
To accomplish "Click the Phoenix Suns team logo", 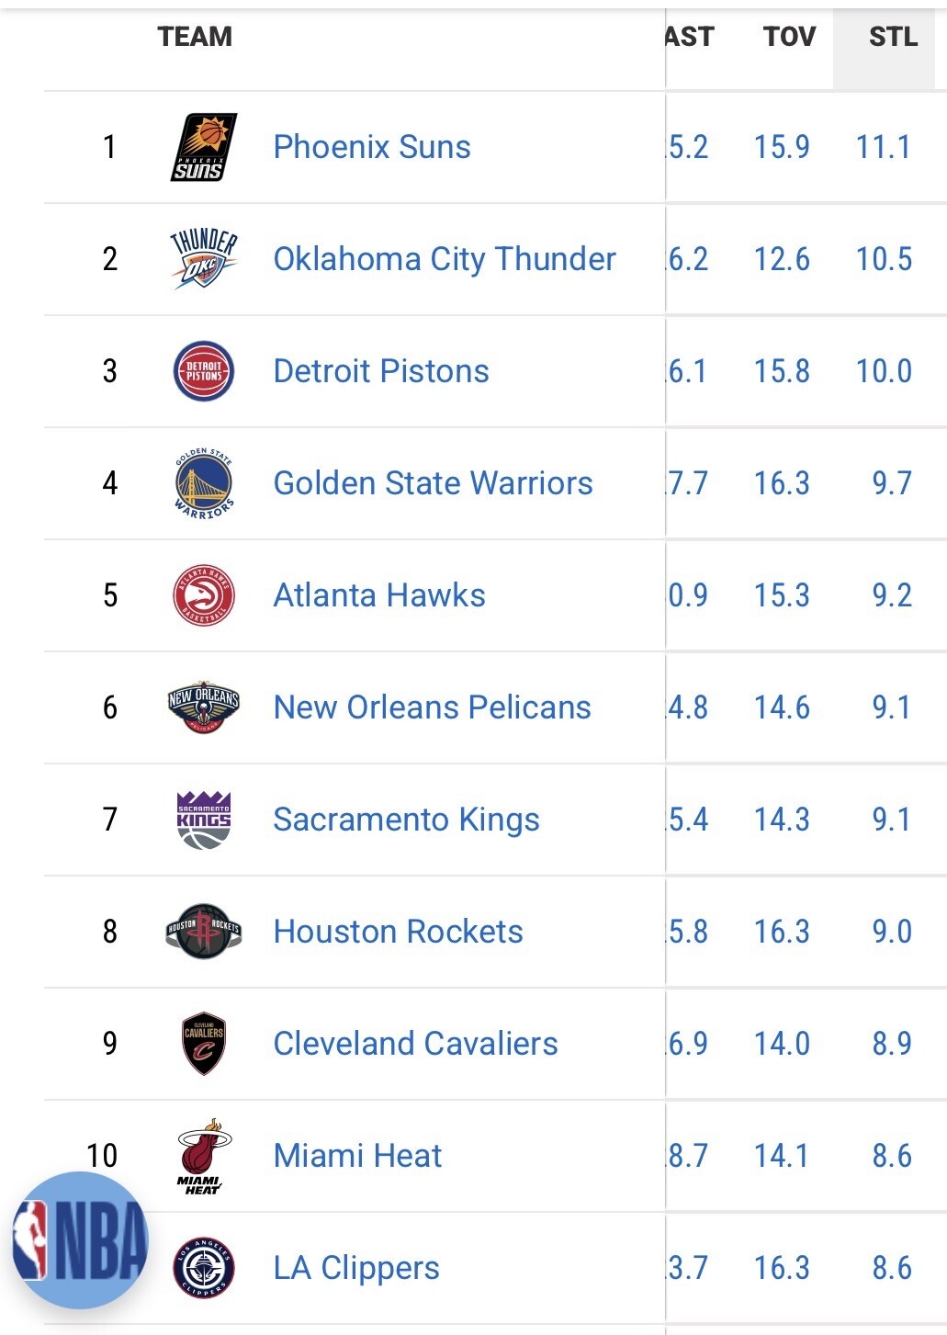I will coord(203,147).
